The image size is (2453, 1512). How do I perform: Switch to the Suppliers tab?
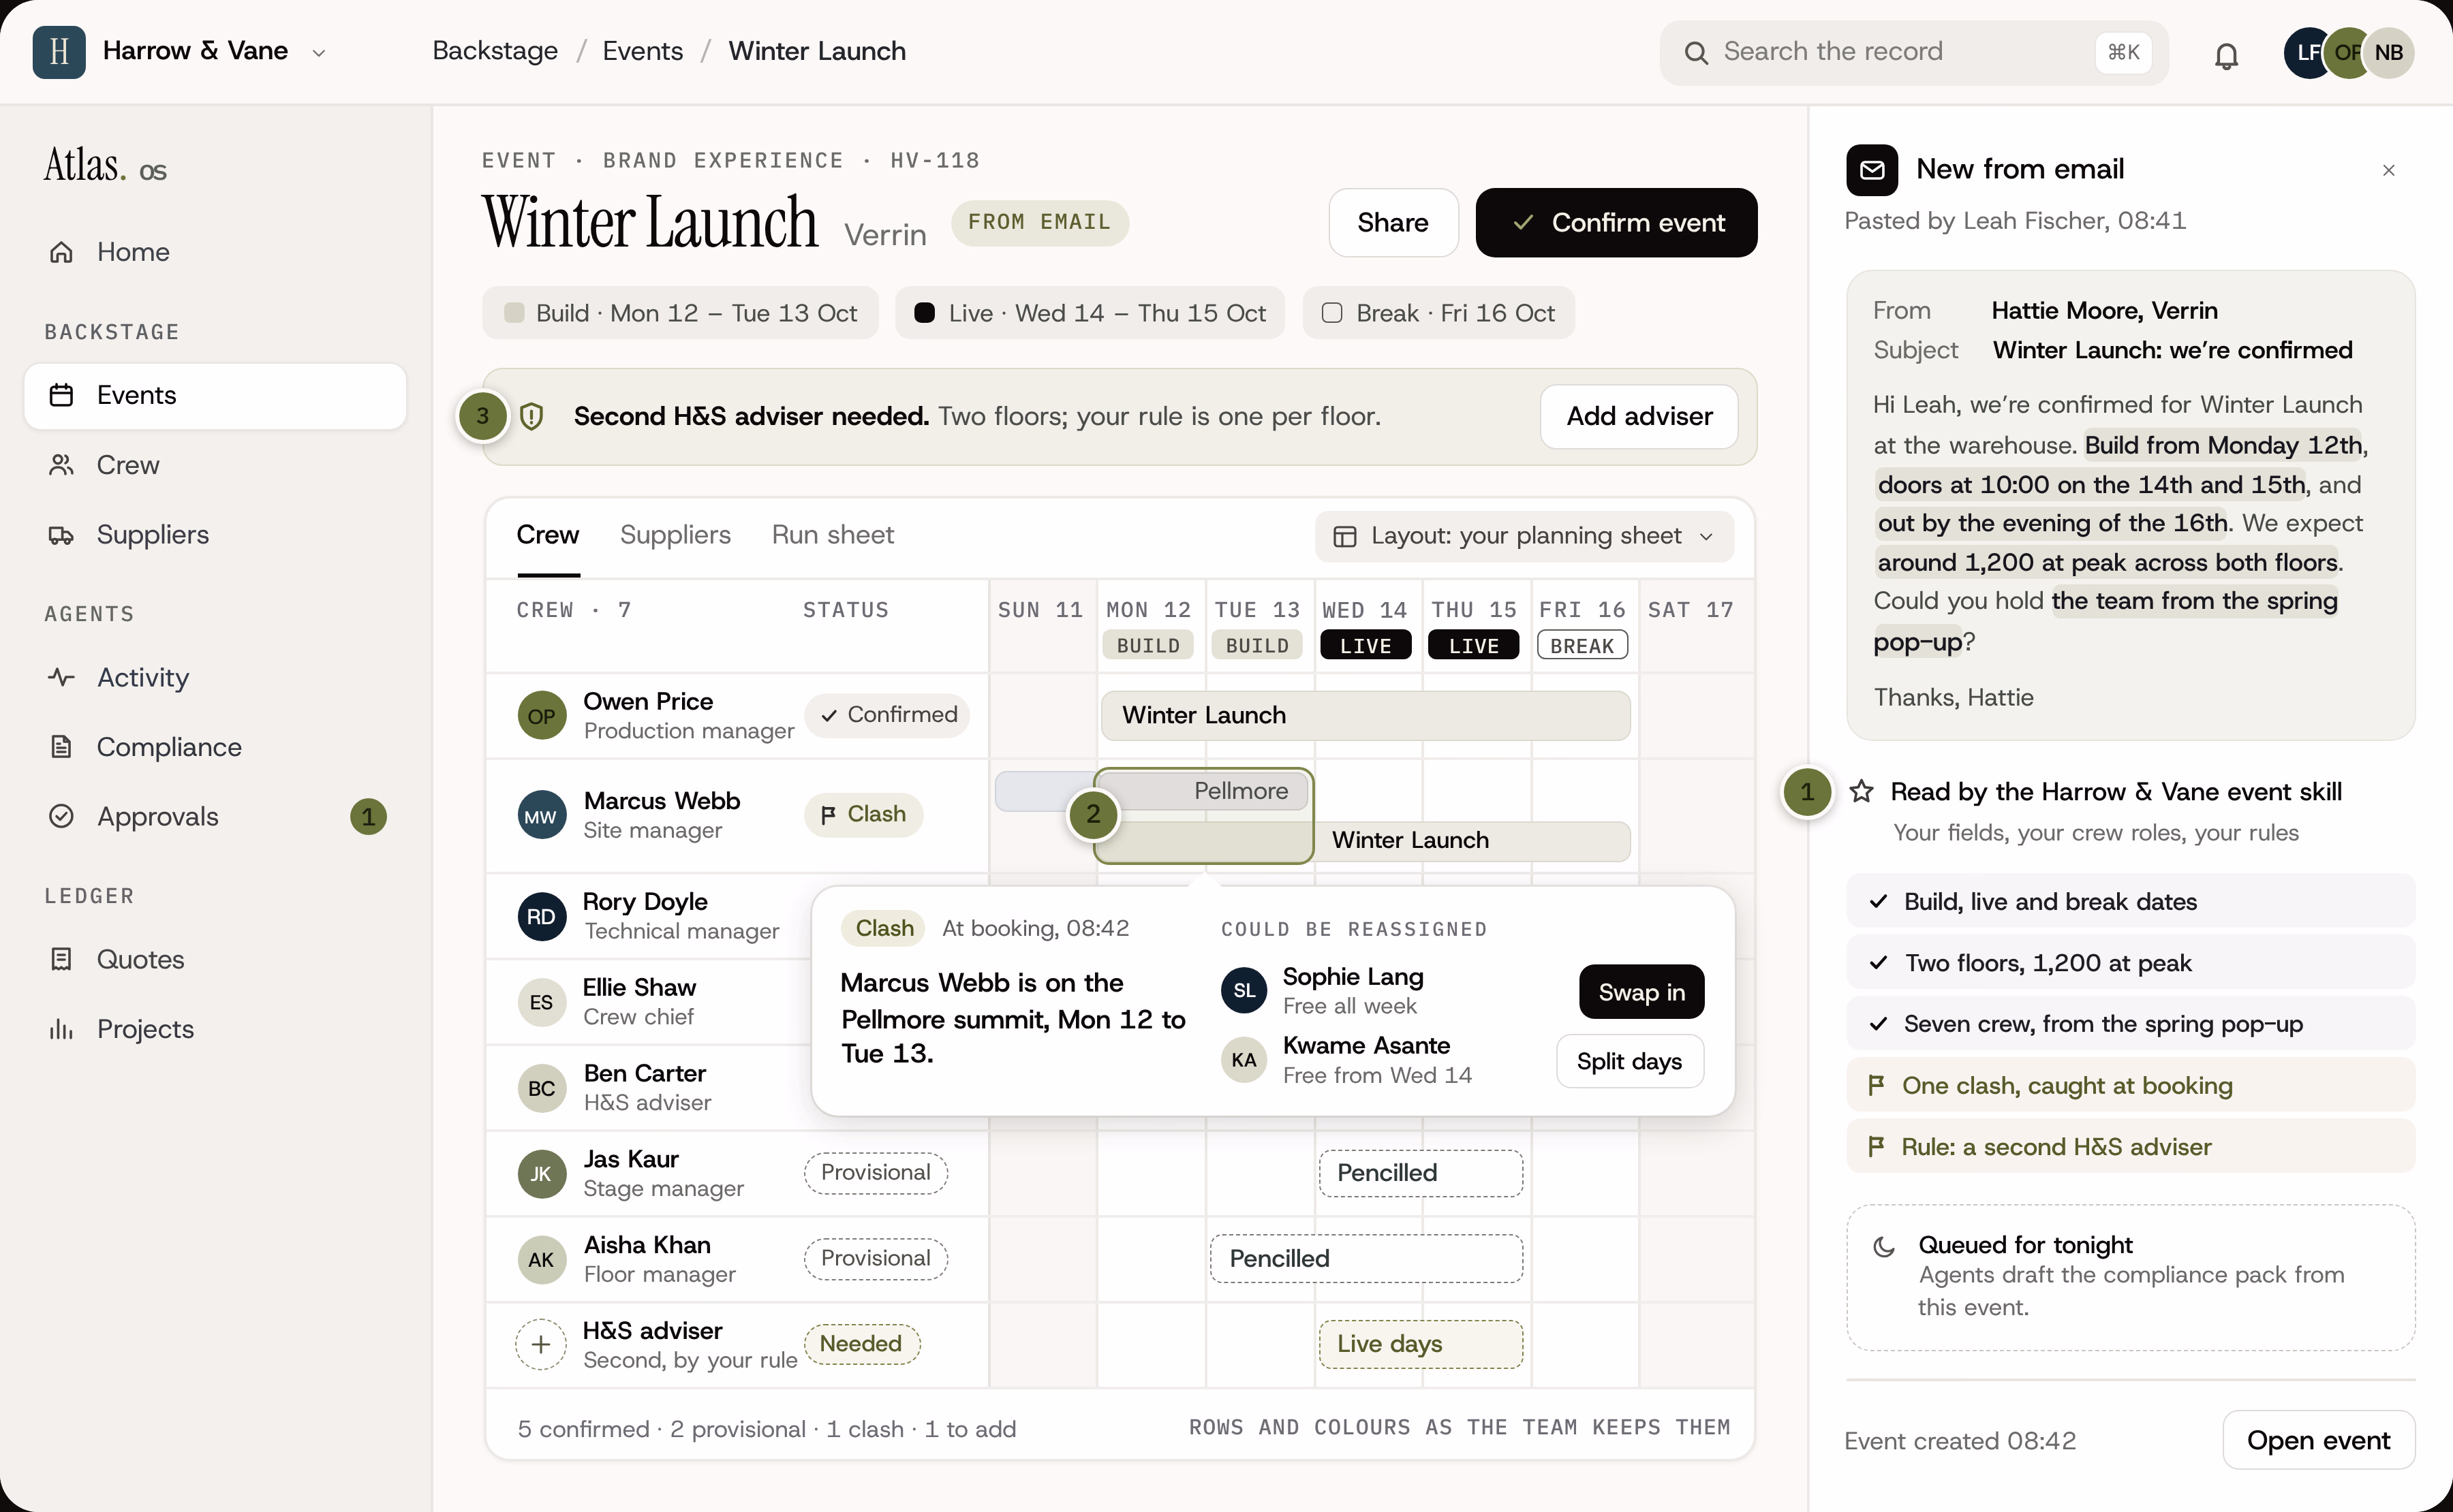(675, 535)
